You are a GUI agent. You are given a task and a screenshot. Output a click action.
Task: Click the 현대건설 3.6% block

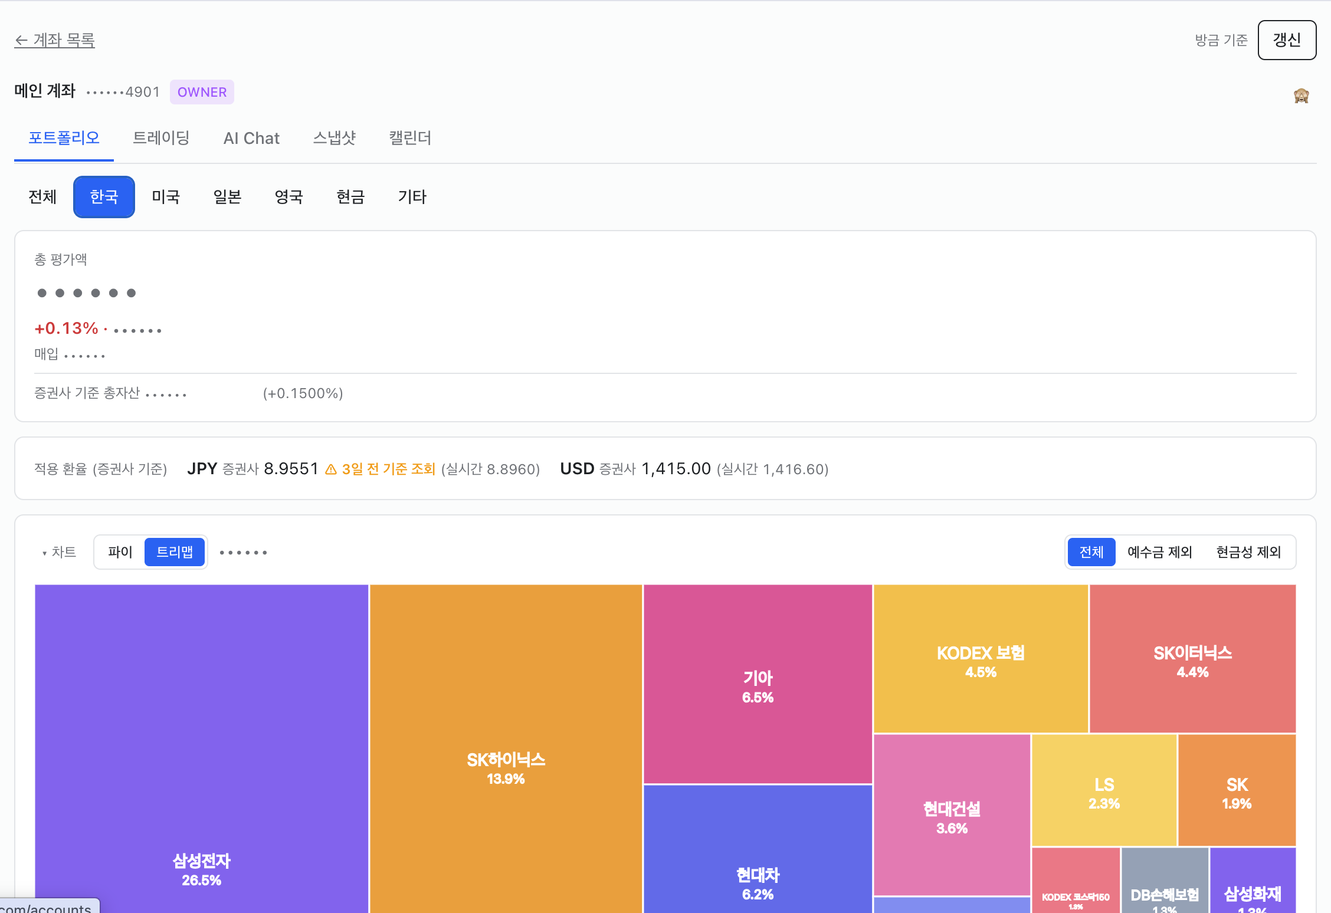point(952,815)
